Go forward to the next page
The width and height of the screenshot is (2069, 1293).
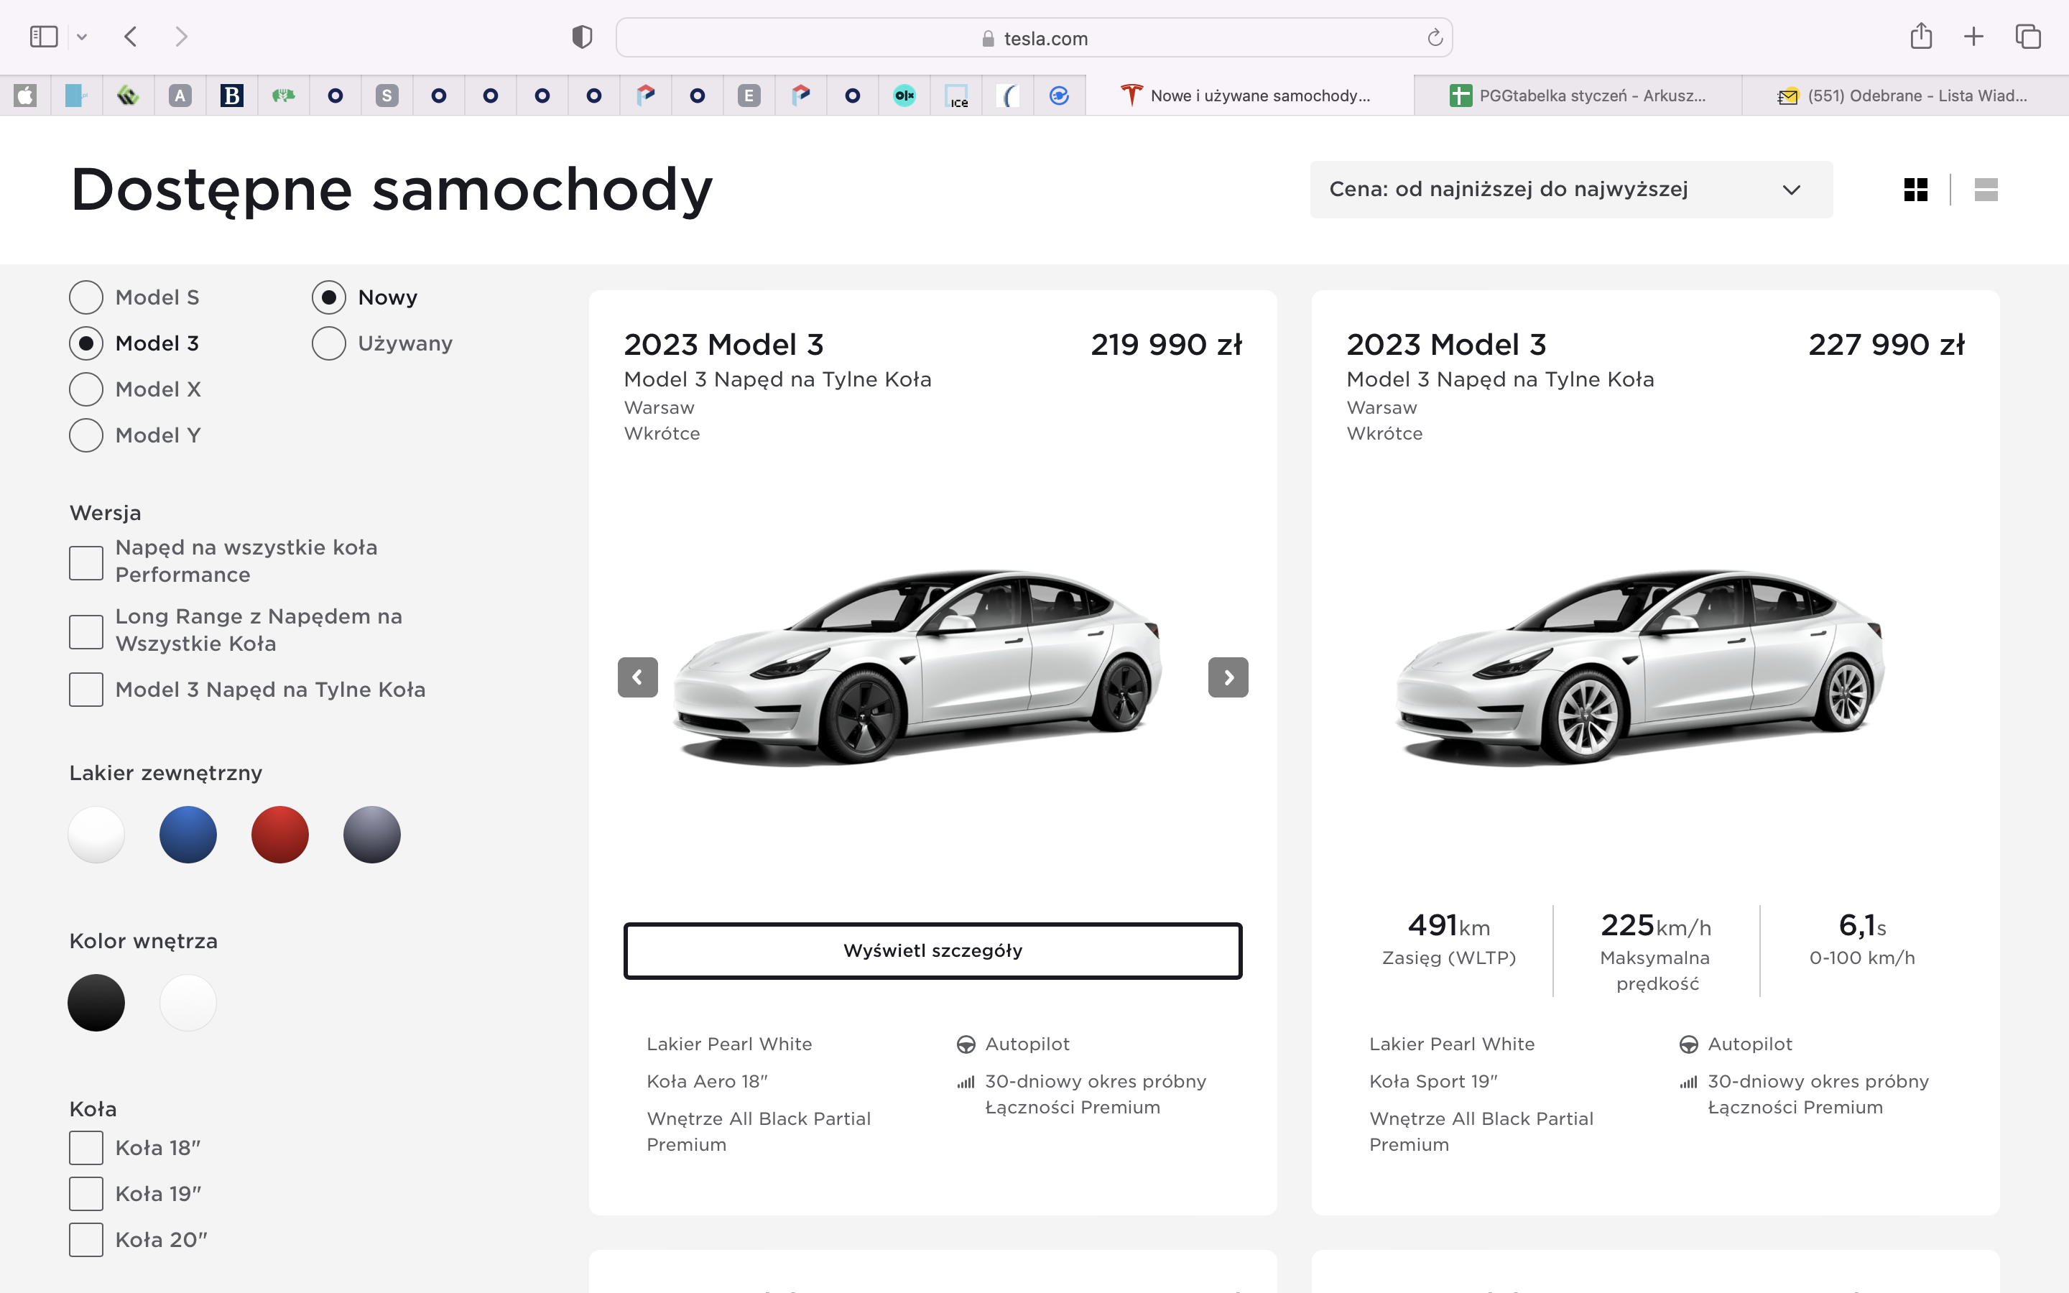click(x=180, y=37)
